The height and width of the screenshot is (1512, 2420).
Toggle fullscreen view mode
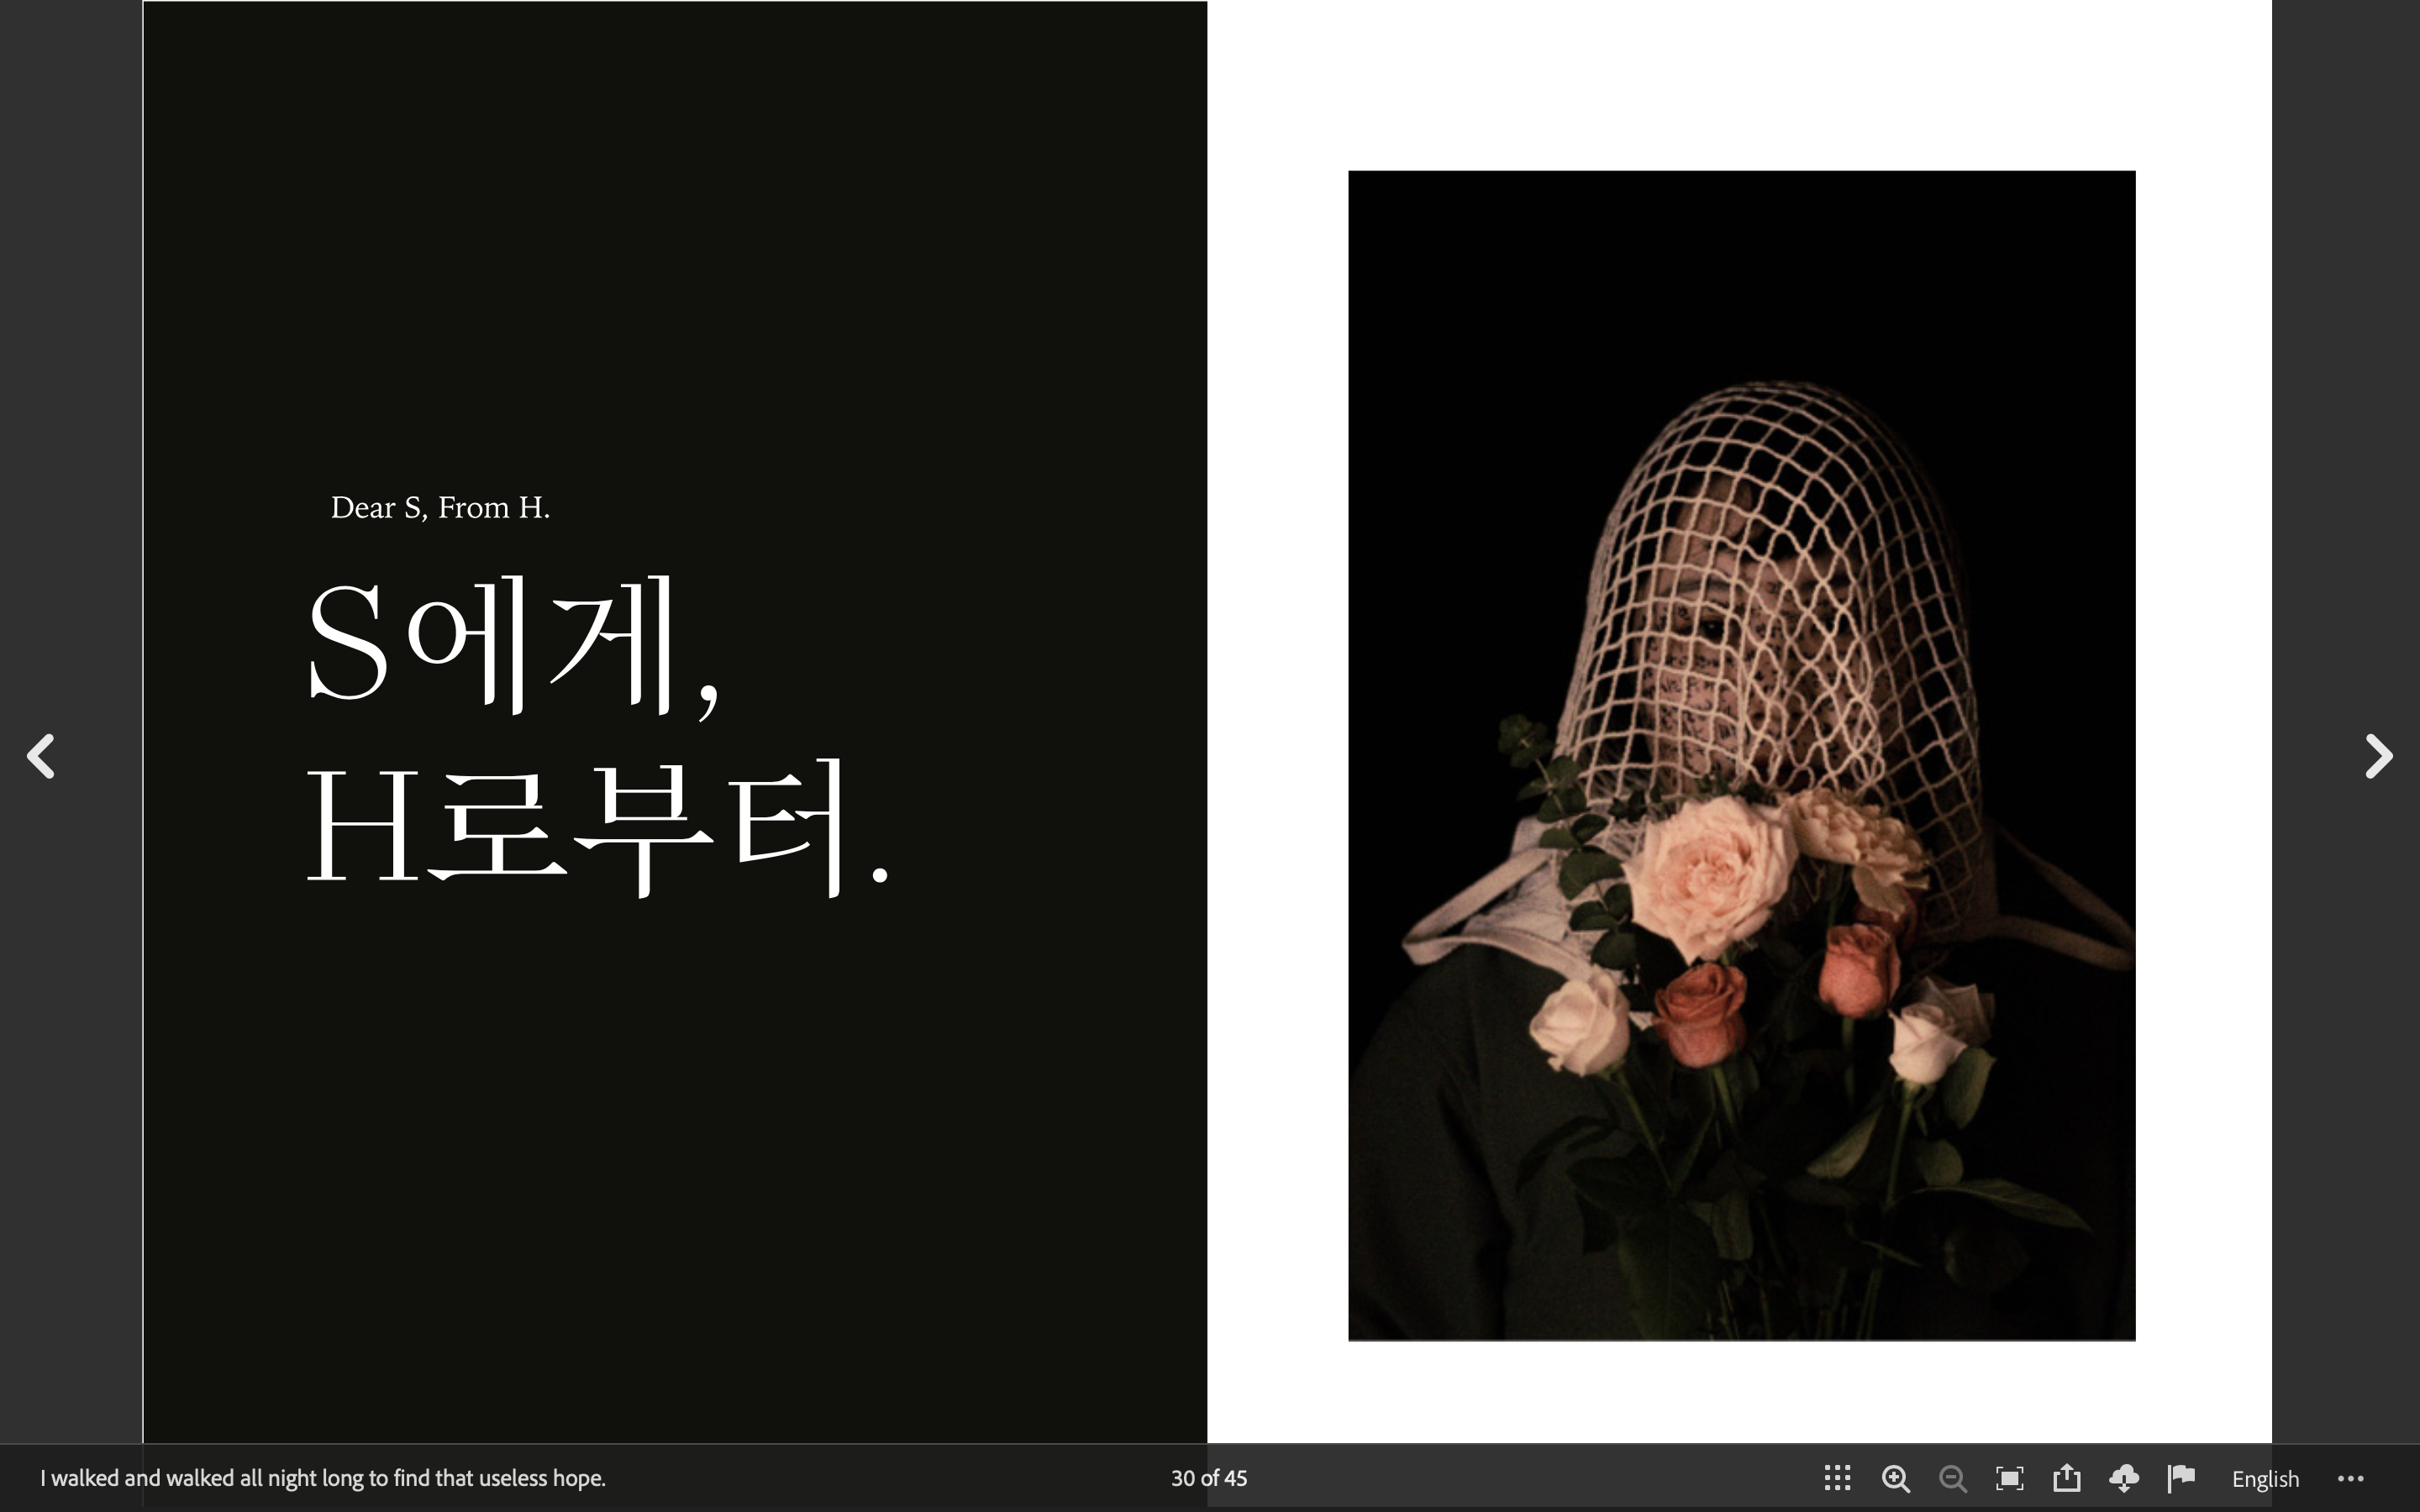click(x=2009, y=1478)
